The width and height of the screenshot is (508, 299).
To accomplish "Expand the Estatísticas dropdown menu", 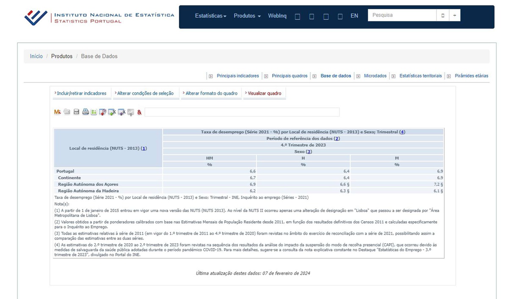I will point(210,16).
